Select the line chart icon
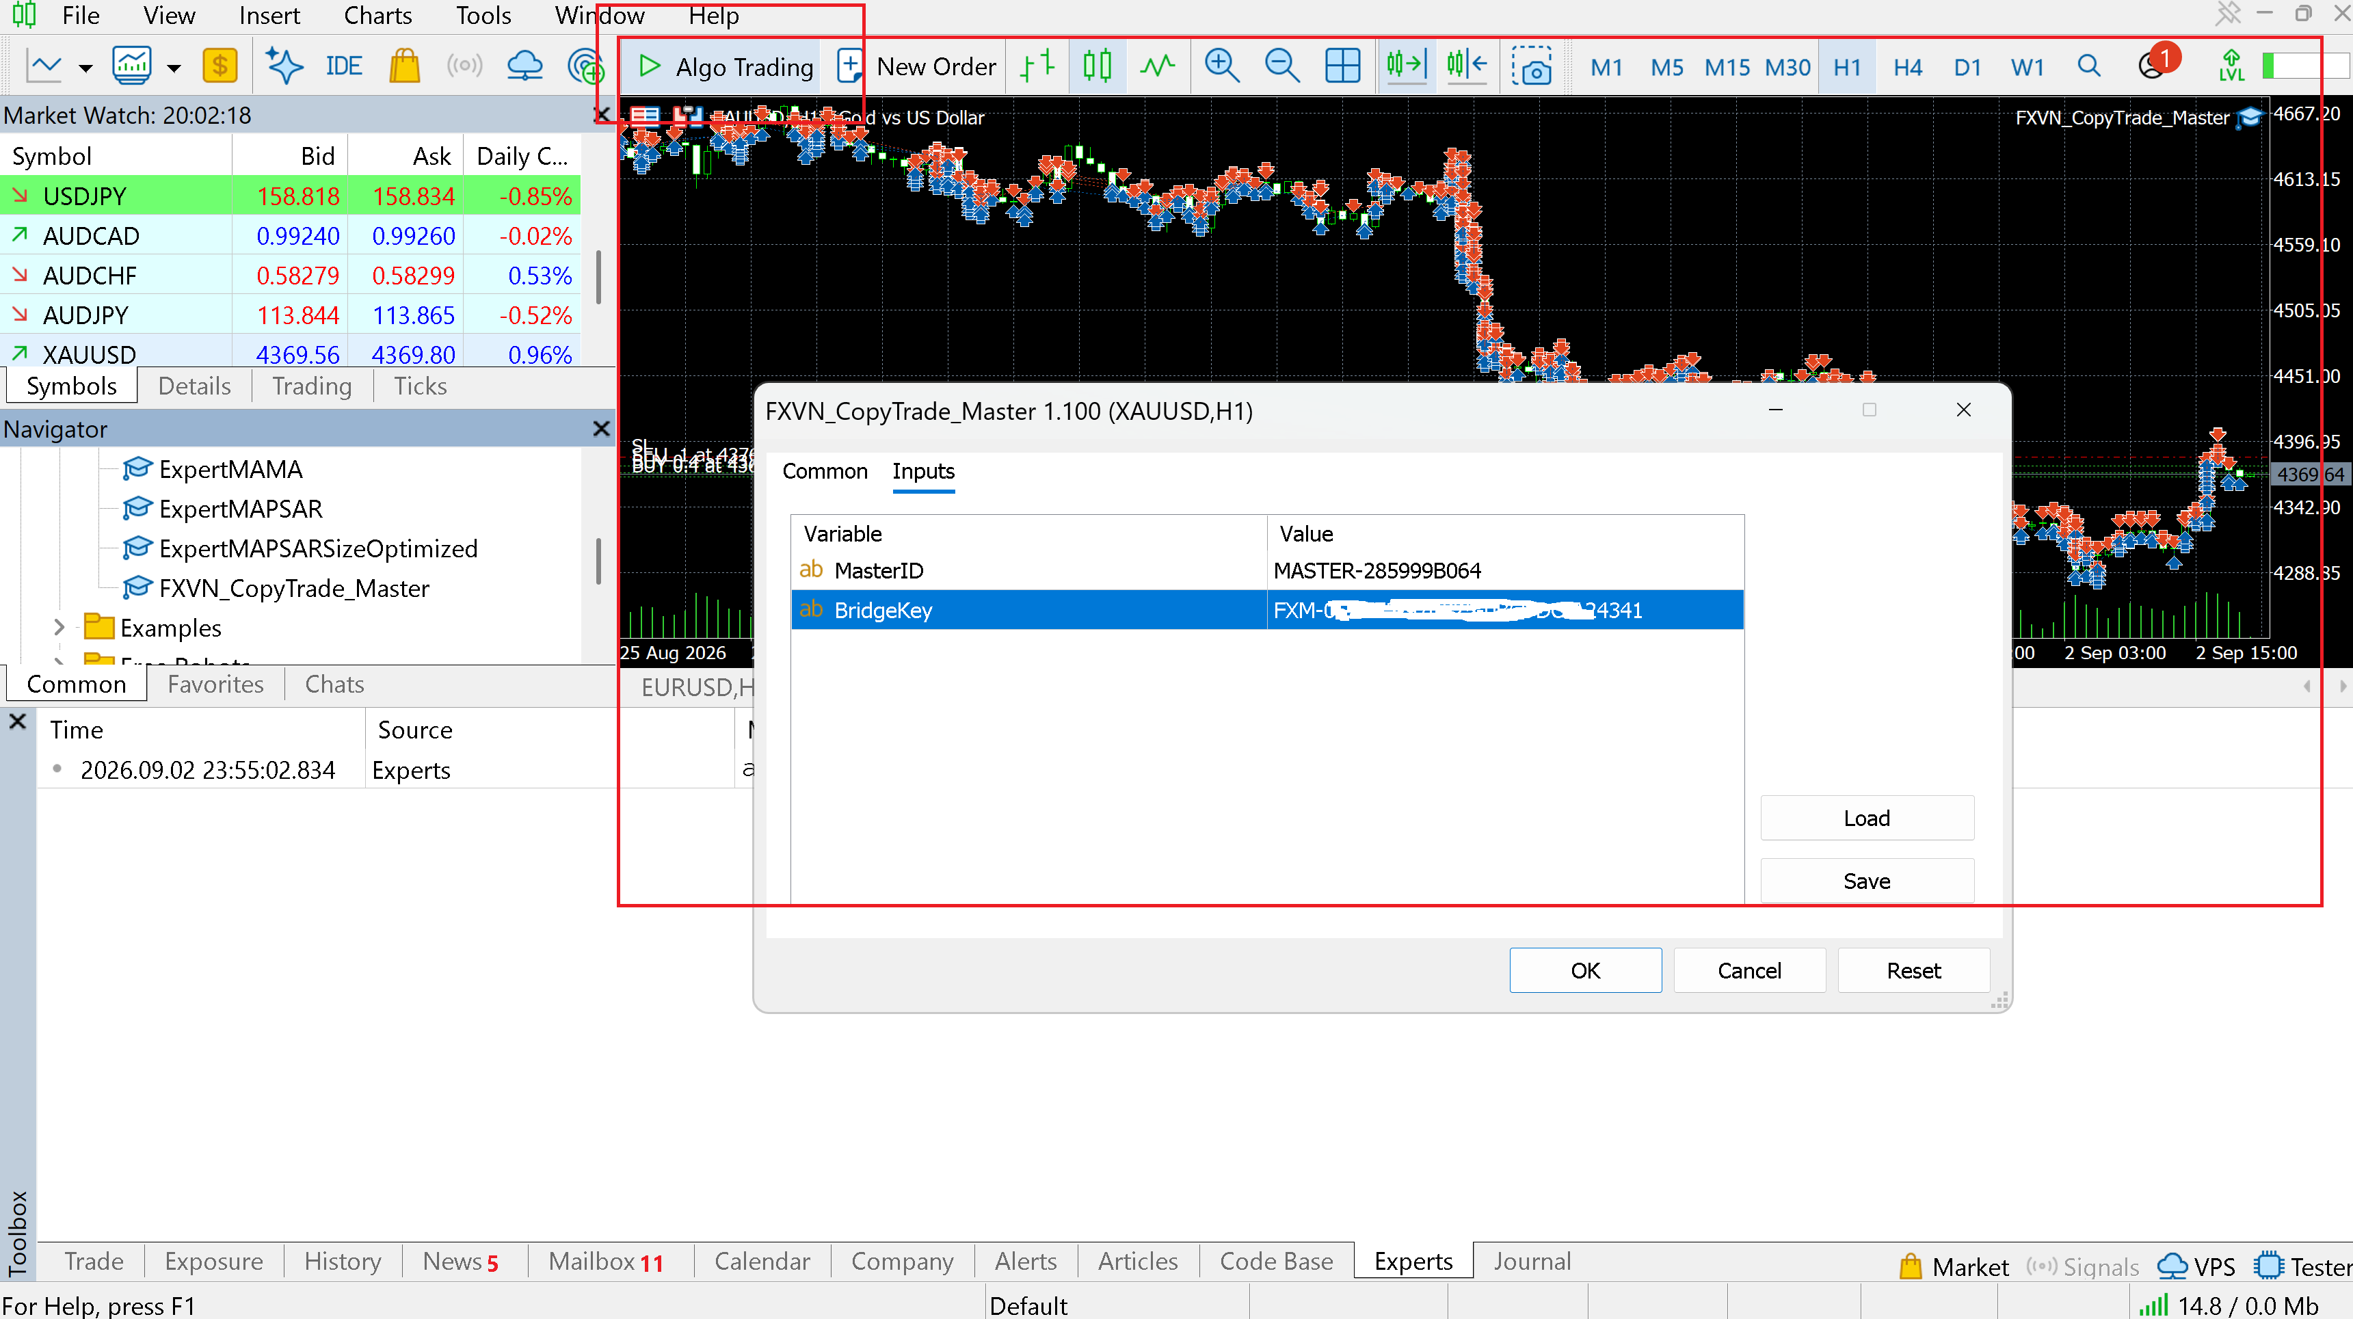This screenshot has width=2353, height=1319. [1157, 67]
